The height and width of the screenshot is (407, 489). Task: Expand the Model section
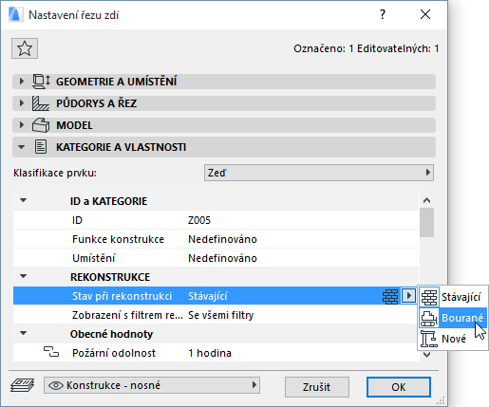(22, 125)
